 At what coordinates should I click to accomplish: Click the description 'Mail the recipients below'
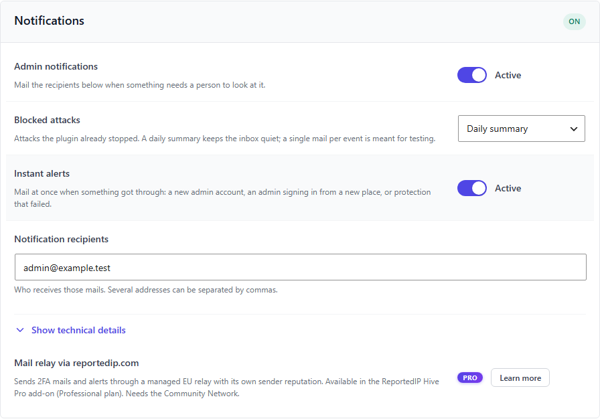140,85
